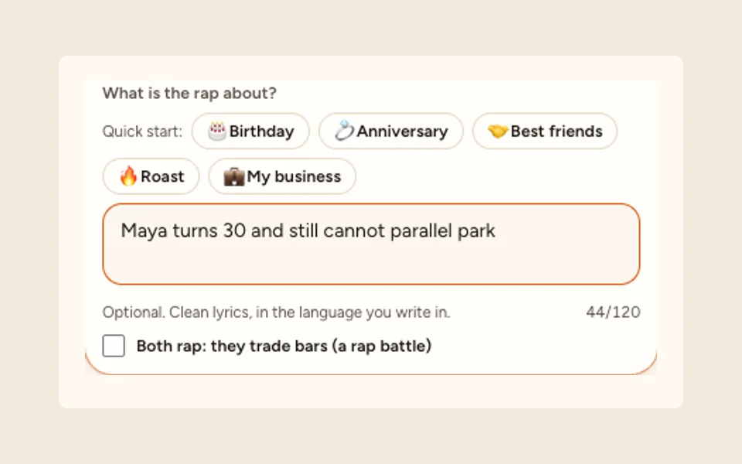
Task: Click the ring emoji on Anniversary chip
Action: (344, 131)
